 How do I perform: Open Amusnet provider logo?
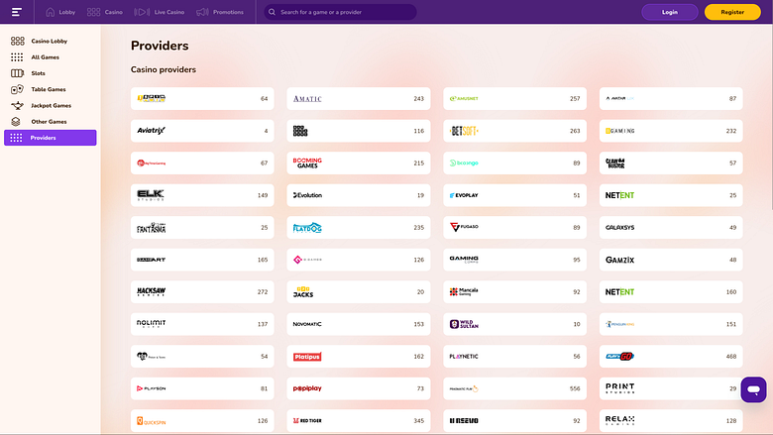[x=464, y=98]
